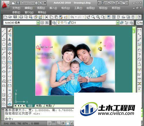Open the layer list dropdown arrow
Viewport: 144px width, 126px height.
pos(118,23)
